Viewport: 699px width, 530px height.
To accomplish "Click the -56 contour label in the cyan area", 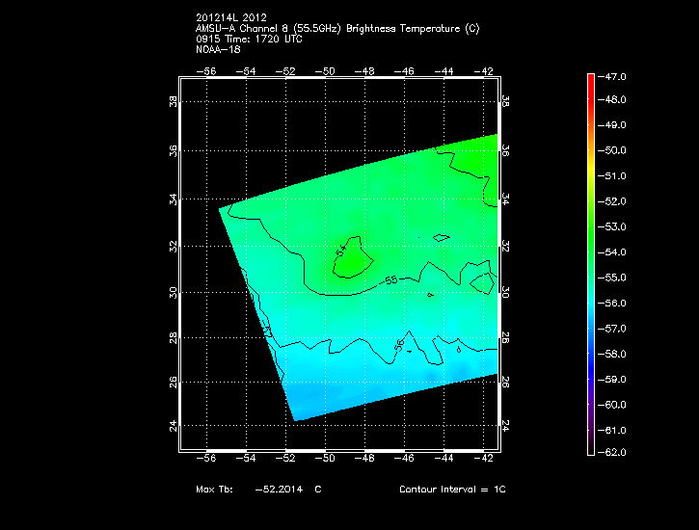I will click(398, 345).
